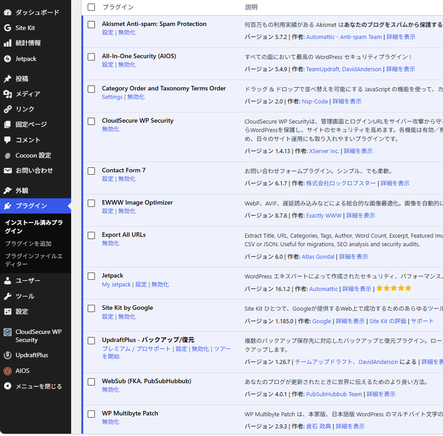Open the Dashboard icon in sidebar
This screenshot has width=443, height=436.
coord(8,12)
